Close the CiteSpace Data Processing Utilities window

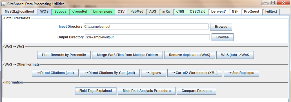(x=283, y=3)
